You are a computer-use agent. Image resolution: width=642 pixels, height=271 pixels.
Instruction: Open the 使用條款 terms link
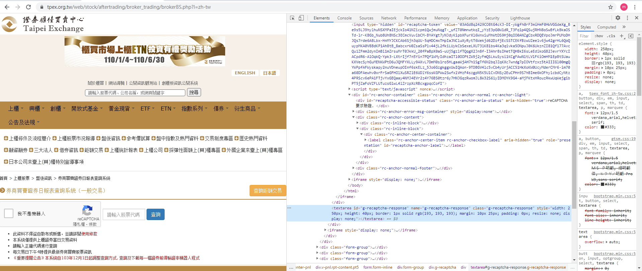(89, 234)
